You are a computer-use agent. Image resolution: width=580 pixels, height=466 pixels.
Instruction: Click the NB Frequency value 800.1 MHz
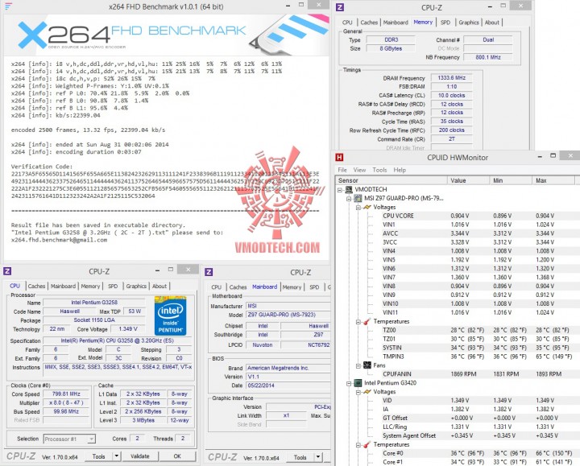[488, 57]
